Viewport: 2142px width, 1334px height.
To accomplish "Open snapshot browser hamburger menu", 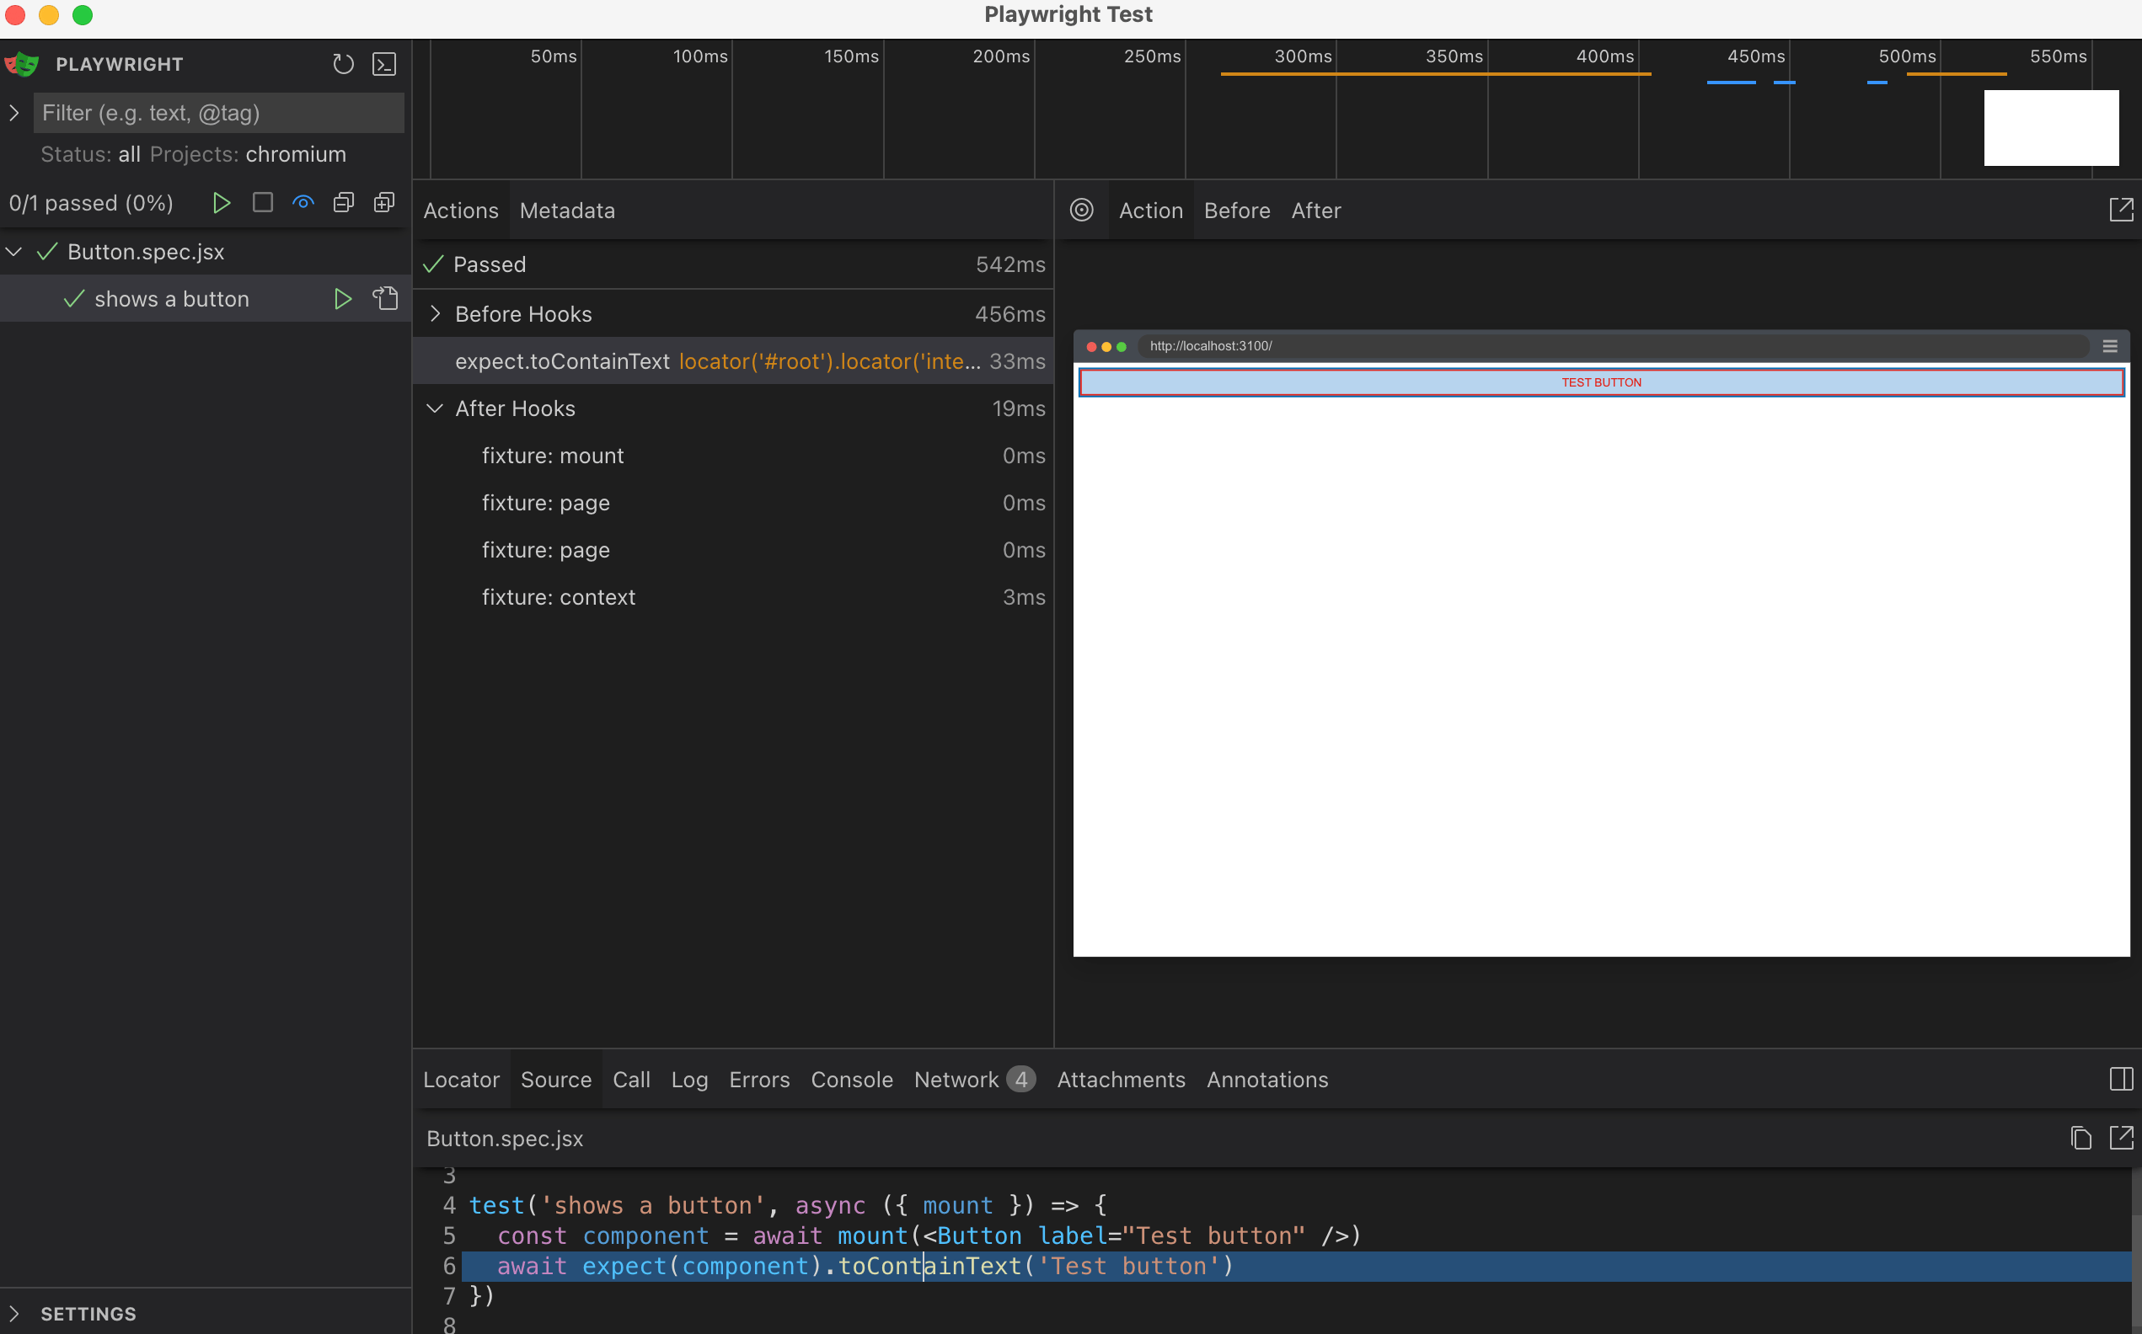I will point(2110,346).
